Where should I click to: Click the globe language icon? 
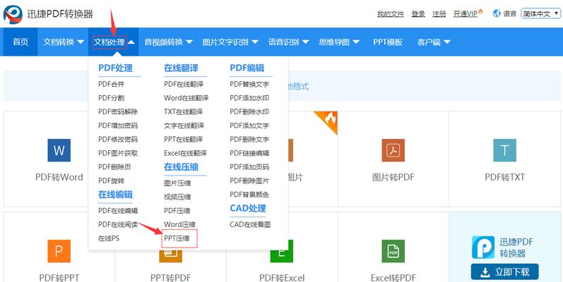pos(497,13)
